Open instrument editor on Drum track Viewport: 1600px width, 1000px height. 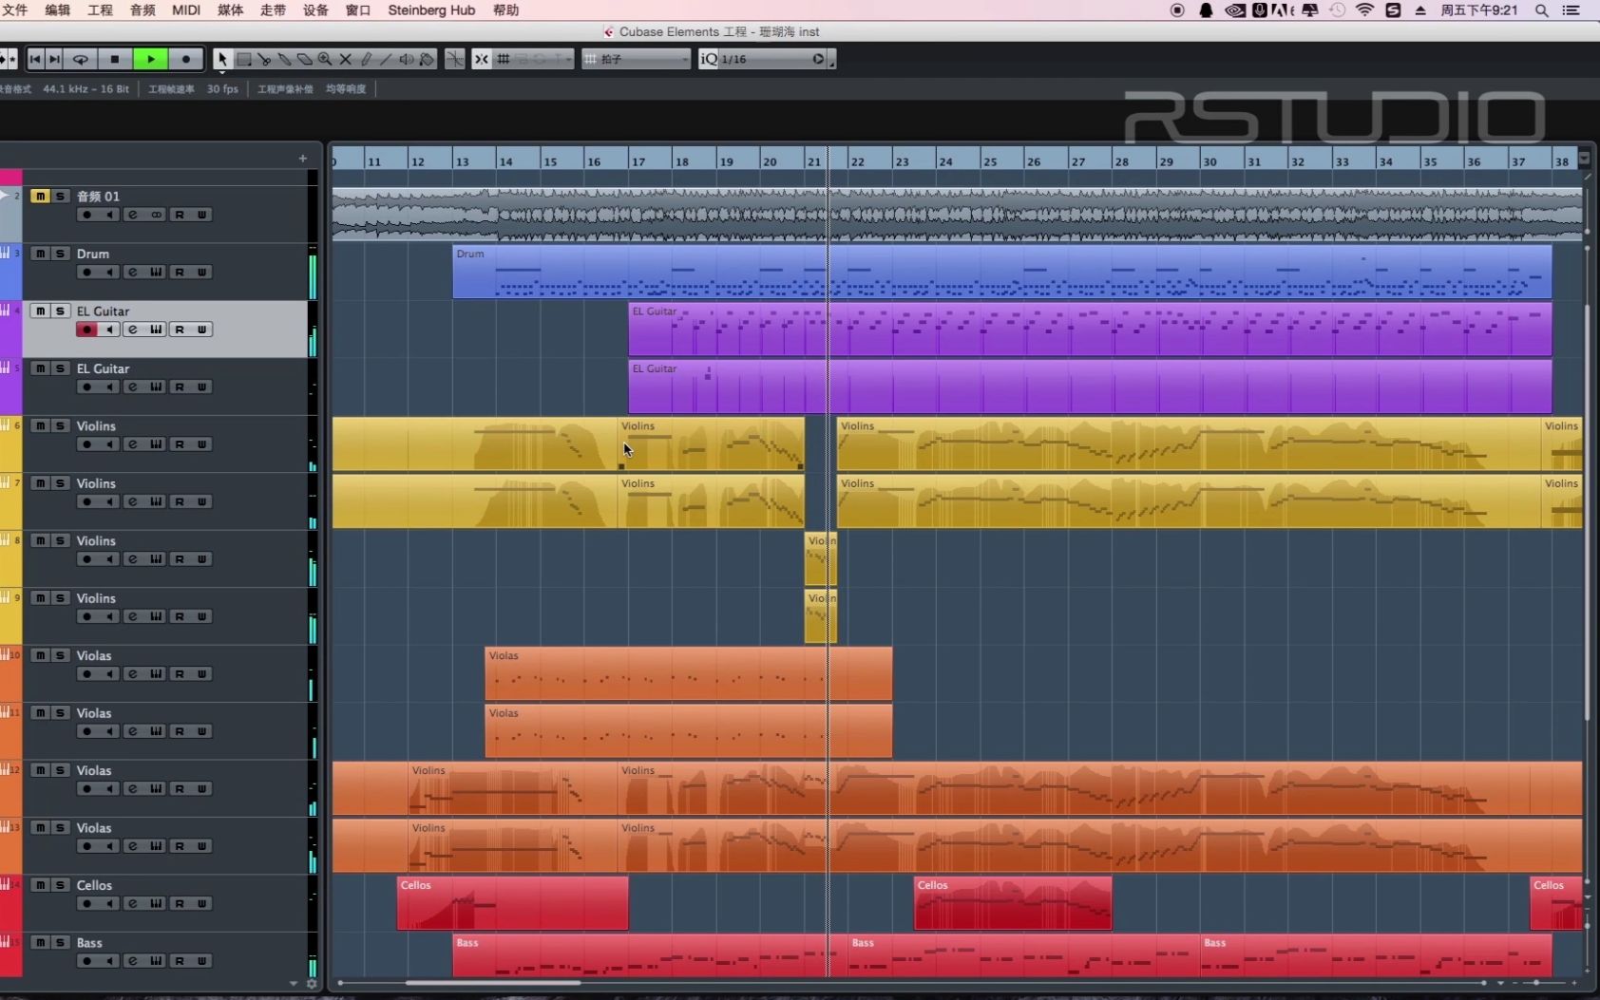tap(156, 273)
